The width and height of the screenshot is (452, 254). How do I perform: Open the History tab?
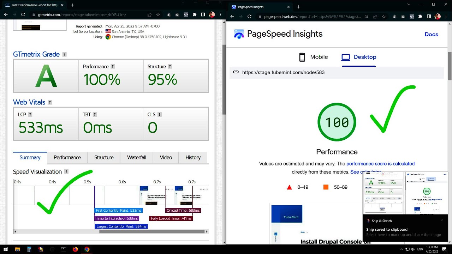click(193, 158)
